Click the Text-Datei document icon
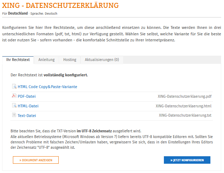This screenshot has height=173, width=224. (14, 115)
